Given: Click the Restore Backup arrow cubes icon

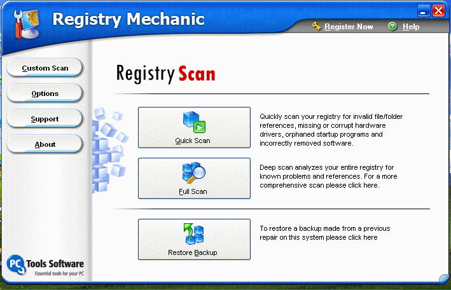Looking at the screenshot, I should point(193,234).
